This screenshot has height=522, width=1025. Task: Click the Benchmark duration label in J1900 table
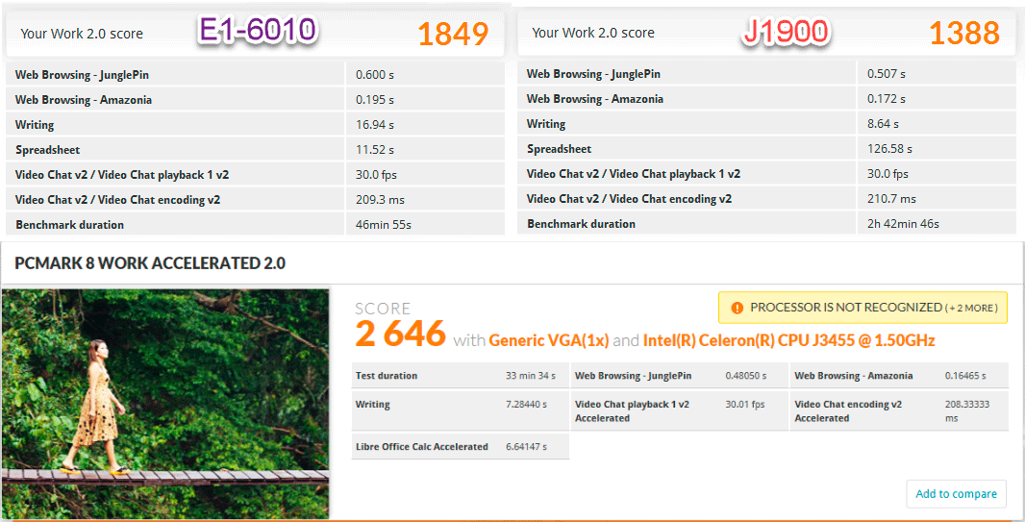click(x=581, y=223)
